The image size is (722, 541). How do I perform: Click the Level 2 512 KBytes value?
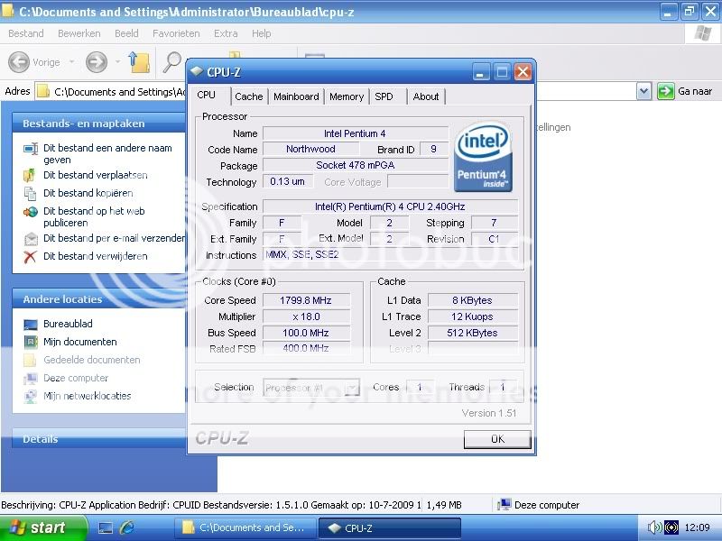472,333
